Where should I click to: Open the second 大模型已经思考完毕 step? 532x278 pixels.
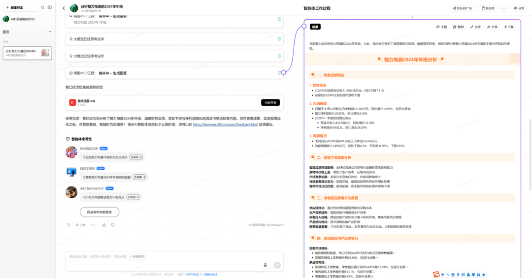[174, 56]
